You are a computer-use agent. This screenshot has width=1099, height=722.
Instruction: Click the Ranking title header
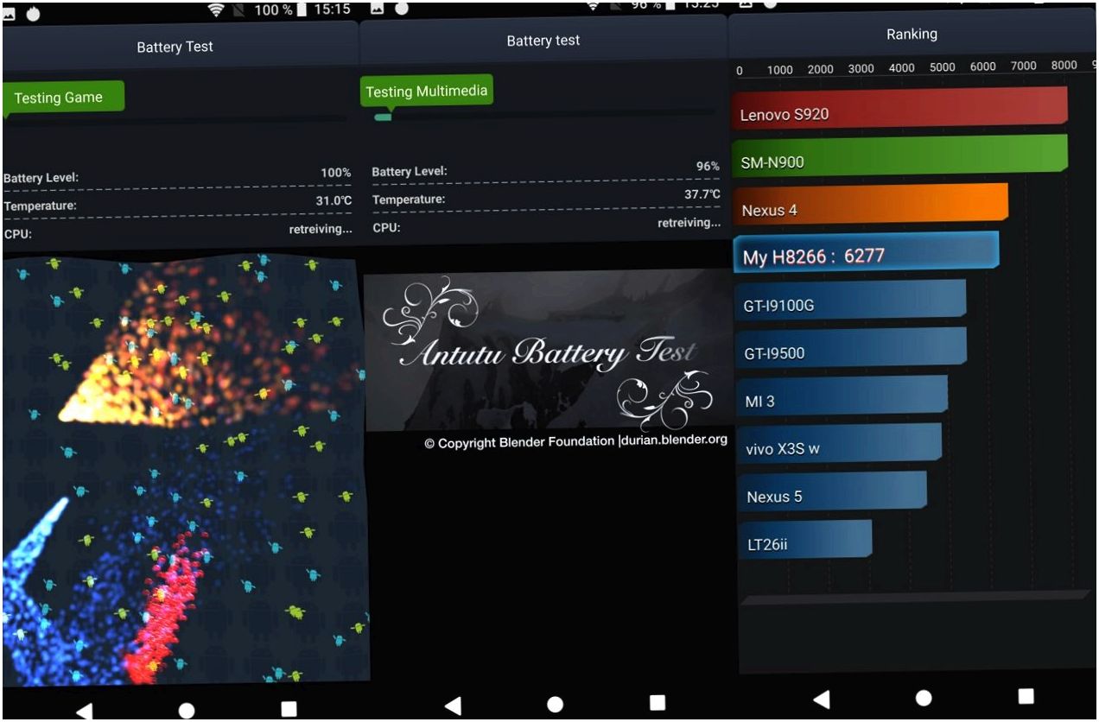[912, 35]
